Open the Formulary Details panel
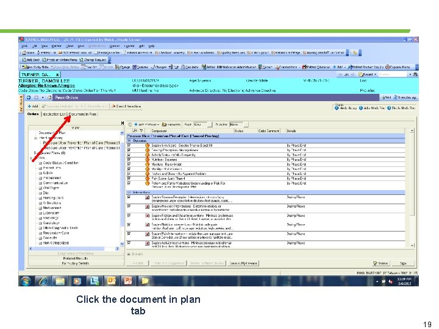This screenshot has width=439, height=329. [76, 263]
